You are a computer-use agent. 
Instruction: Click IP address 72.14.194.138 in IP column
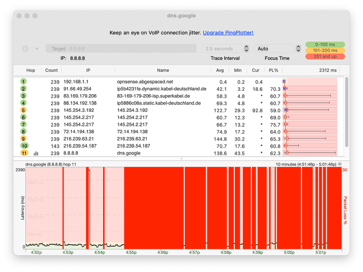pyautogui.click(x=79, y=131)
